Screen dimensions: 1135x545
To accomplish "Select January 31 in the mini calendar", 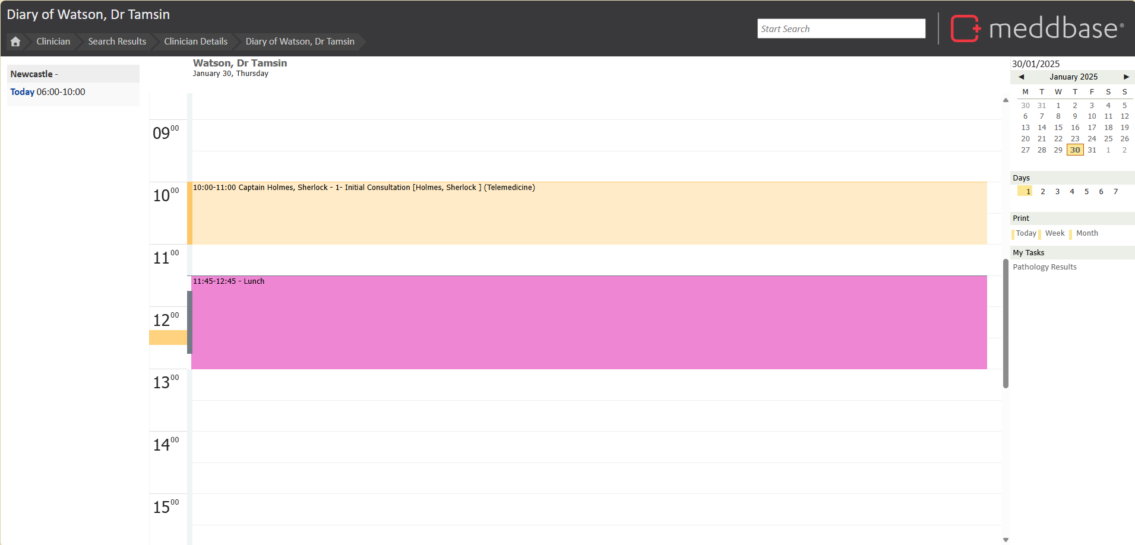I will 1092,150.
